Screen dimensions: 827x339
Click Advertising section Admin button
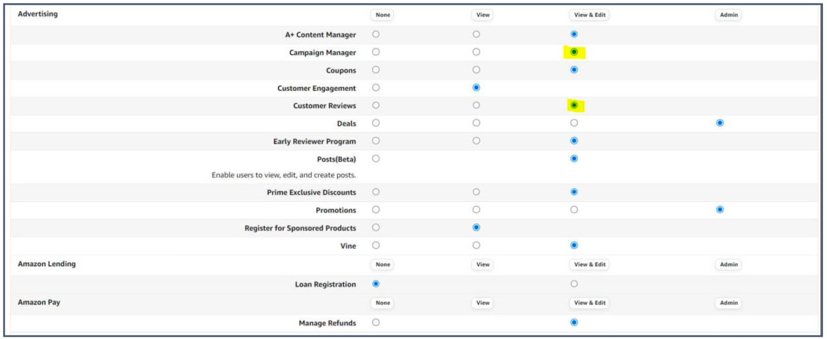pyautogui.click(x=728, y=15)
